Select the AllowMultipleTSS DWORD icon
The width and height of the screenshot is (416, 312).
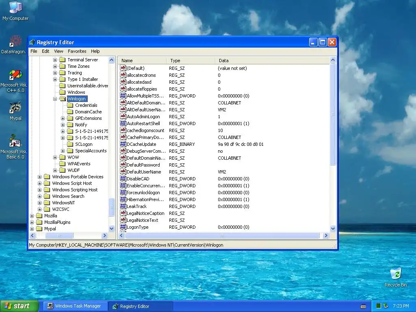[x=123, y=95]
